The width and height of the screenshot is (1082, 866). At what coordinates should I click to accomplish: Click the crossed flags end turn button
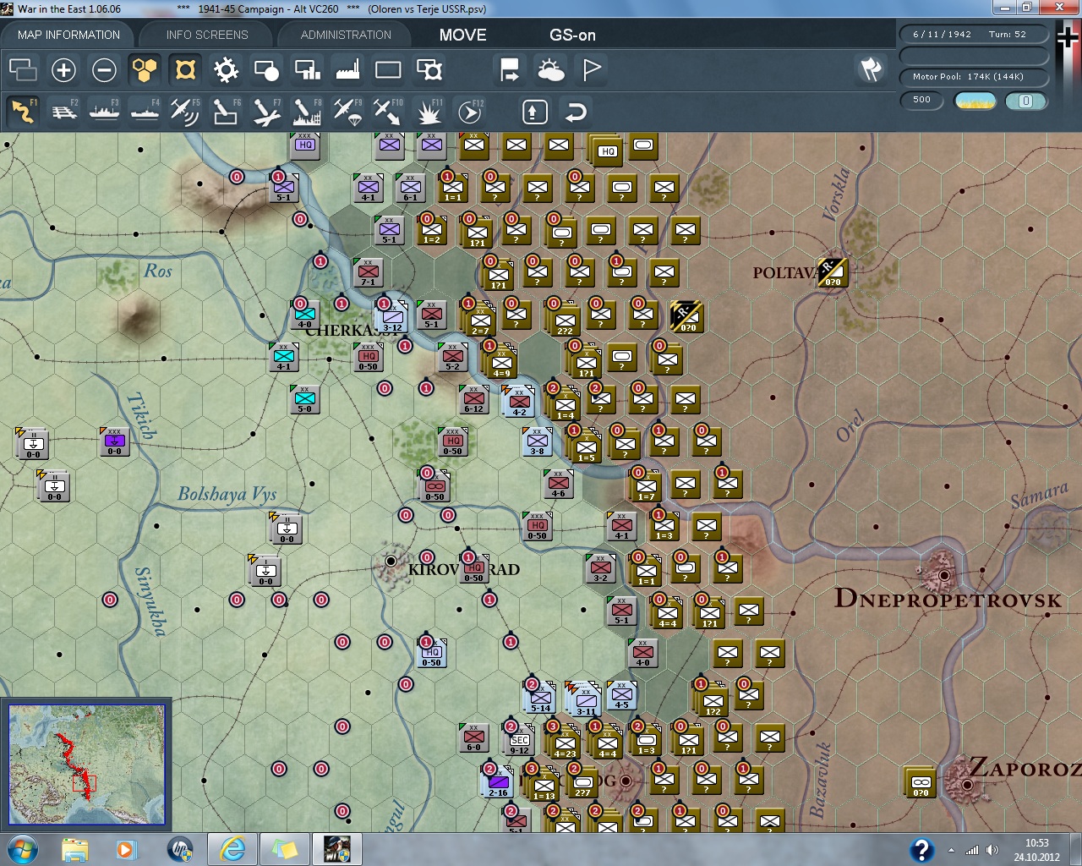click(x=871, y=69)
